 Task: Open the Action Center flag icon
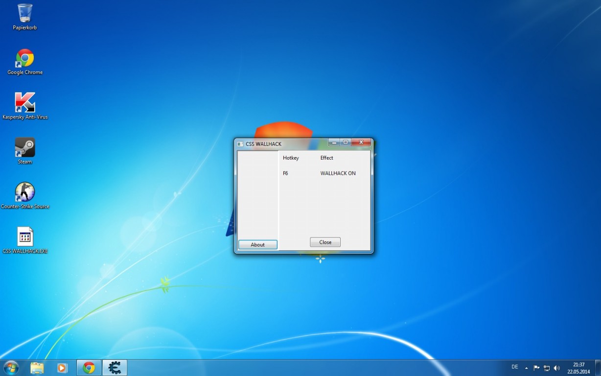point(536,368)
